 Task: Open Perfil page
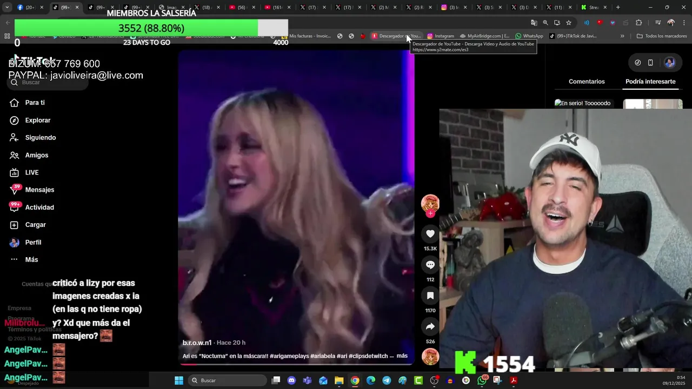coord(33,243)
